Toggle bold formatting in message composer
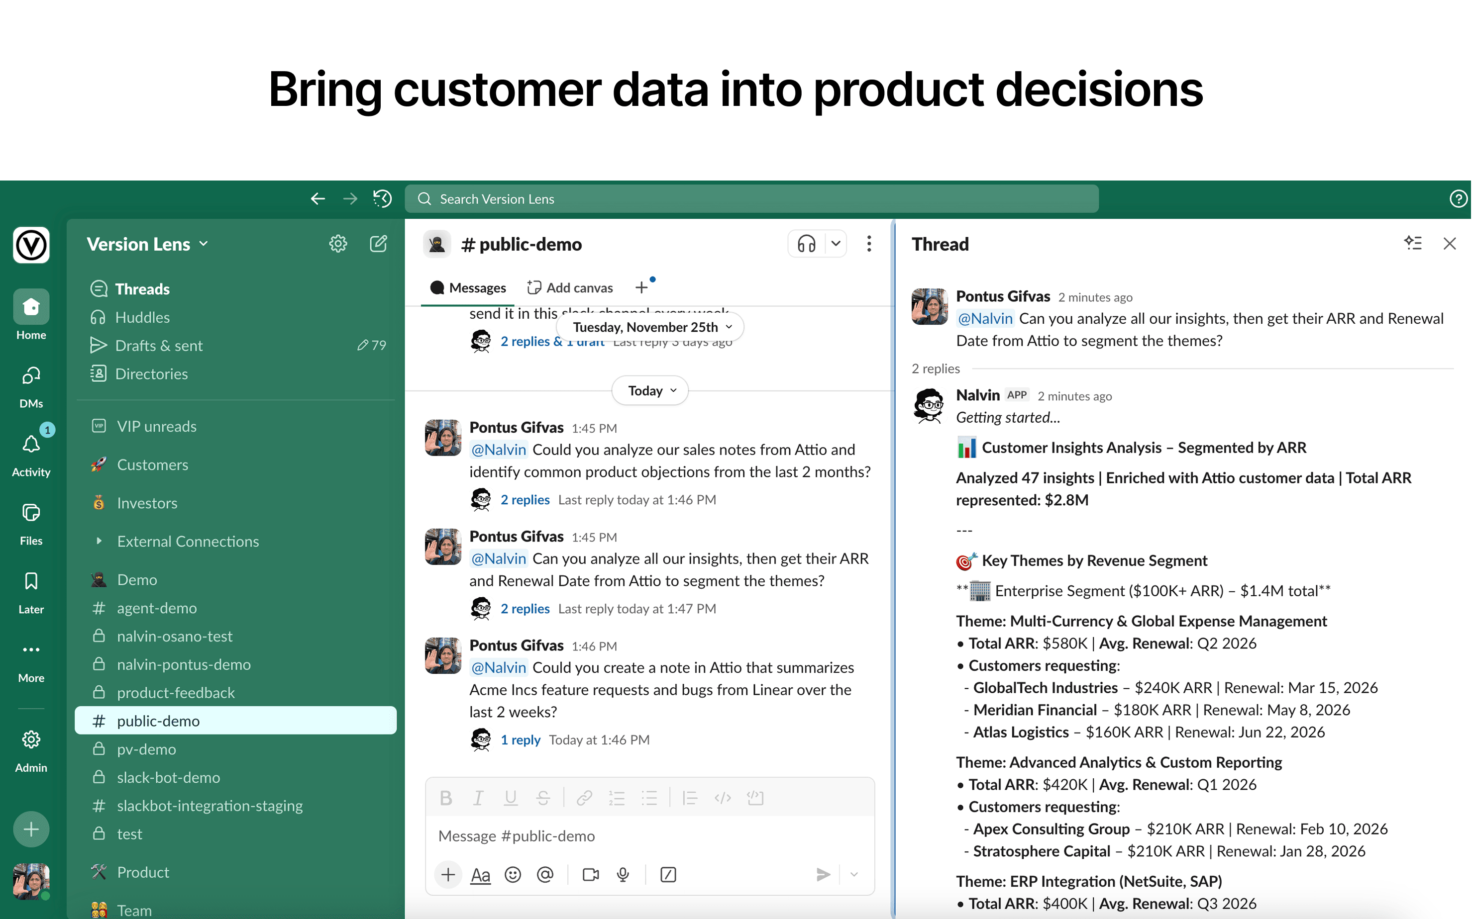The width and height of the screenshot is (1473, 919). pyautogui.click(x=446, y=798)
